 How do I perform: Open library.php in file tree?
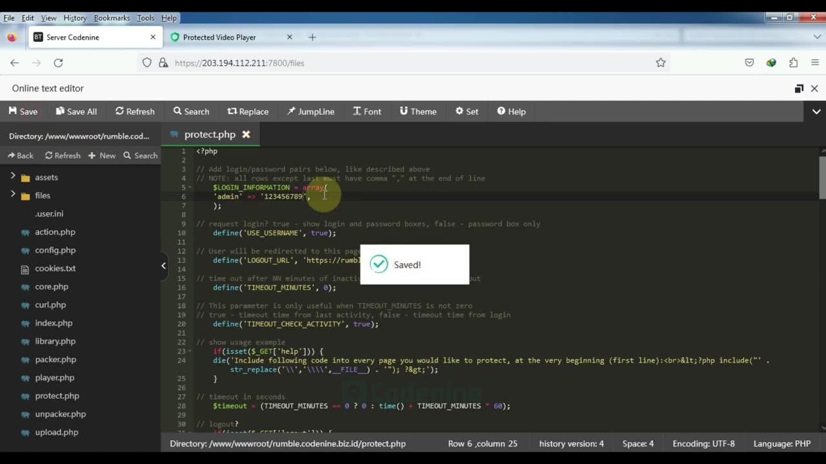(55, 341)
